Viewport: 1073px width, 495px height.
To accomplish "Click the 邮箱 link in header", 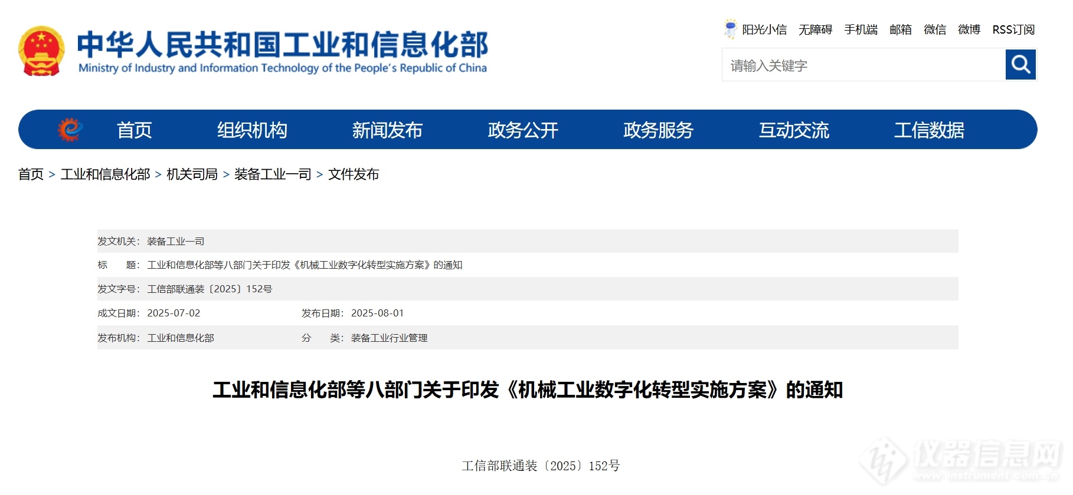I will [900, 29].
